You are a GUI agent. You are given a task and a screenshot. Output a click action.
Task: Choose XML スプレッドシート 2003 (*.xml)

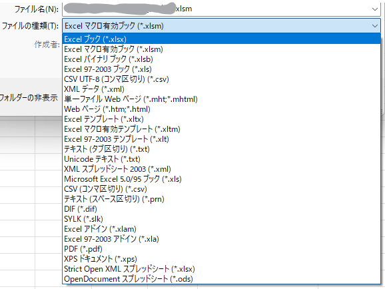tap(221, 169)
